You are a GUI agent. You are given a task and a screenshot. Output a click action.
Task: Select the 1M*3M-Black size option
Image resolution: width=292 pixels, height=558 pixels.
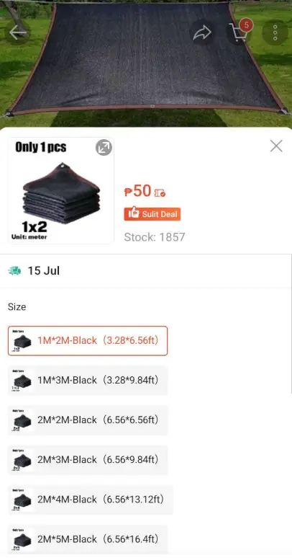(88, 381)
